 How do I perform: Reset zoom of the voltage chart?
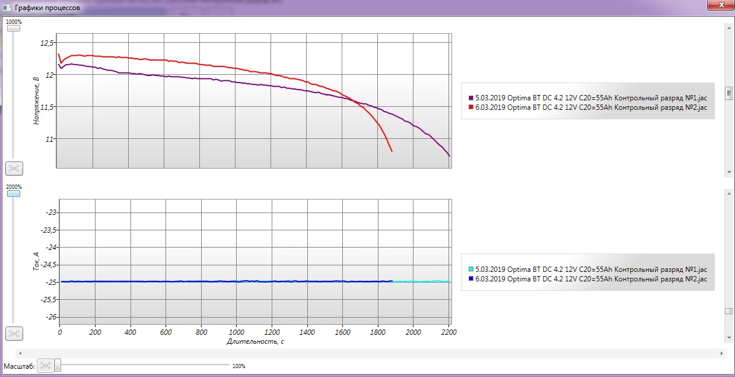14,169
